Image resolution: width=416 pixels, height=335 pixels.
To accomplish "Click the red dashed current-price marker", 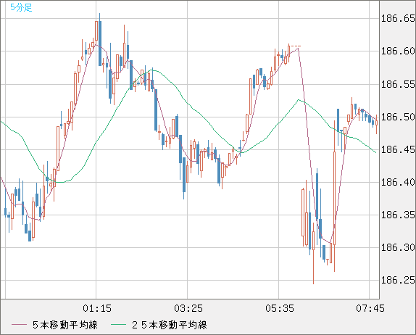I will tap(296, 46).
